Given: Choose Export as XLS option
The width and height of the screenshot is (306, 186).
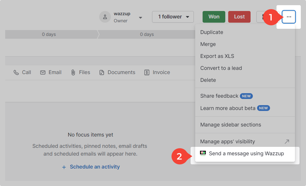Looking at the screenshot, I should 217,56.
